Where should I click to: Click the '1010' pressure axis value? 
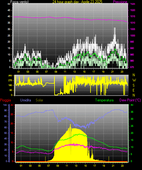[x=133, y=23]
